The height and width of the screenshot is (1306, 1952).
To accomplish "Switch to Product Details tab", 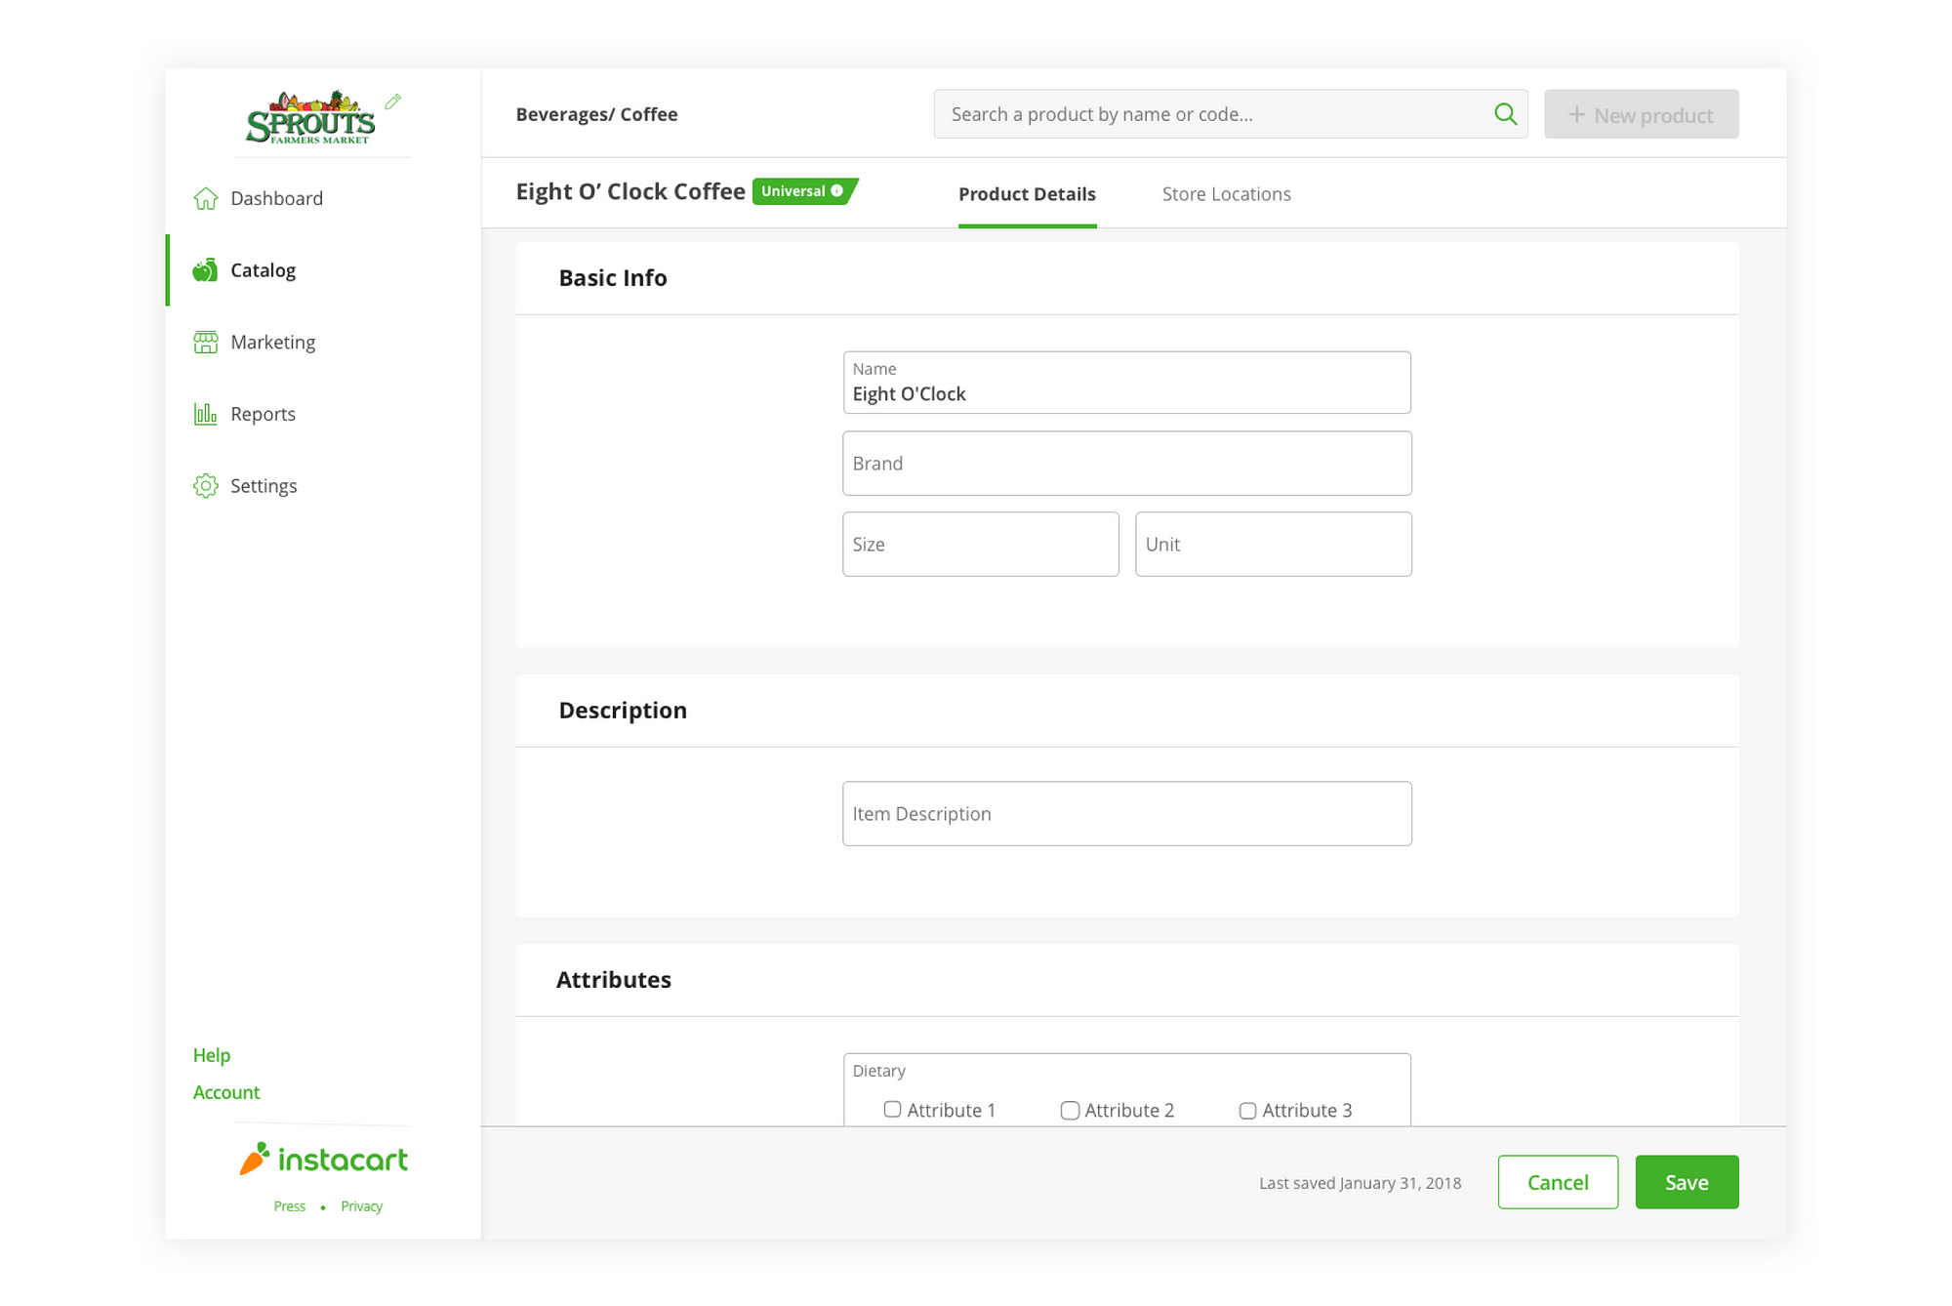I will click(x=1027, y=194).
